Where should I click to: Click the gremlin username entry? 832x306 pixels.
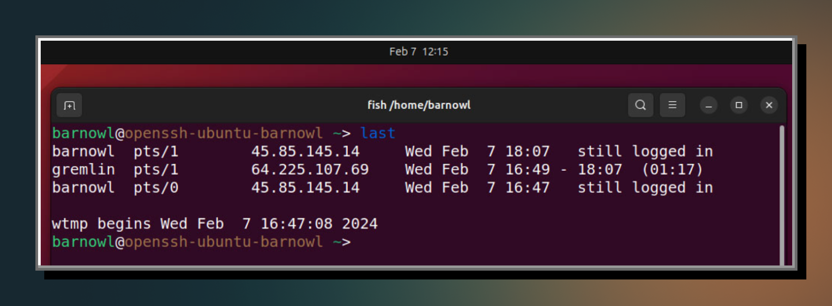point(83,170)
